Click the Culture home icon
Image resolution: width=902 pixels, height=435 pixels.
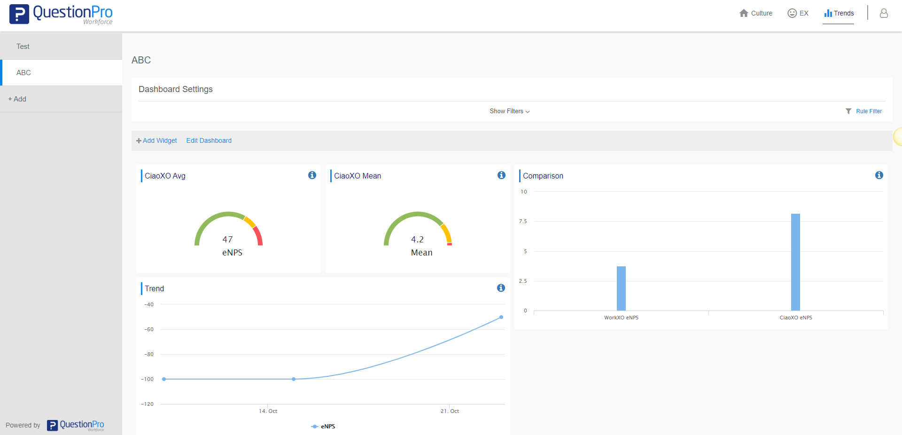click(744, 13)
